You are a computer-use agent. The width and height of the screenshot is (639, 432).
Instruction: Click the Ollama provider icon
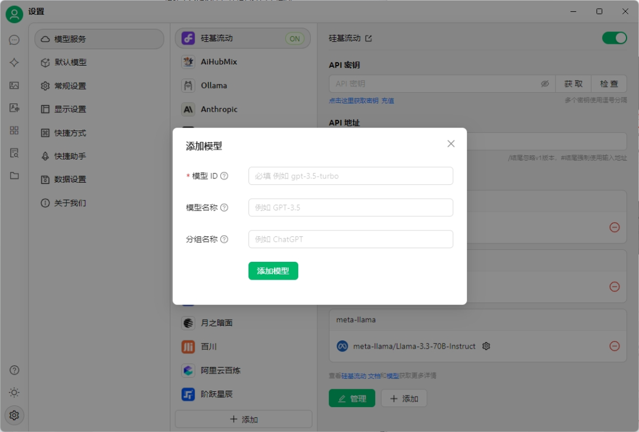click(x=188, y=86)
